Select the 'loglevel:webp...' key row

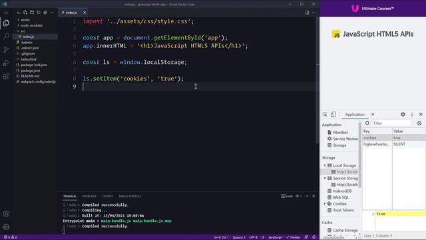click(394, 144)
